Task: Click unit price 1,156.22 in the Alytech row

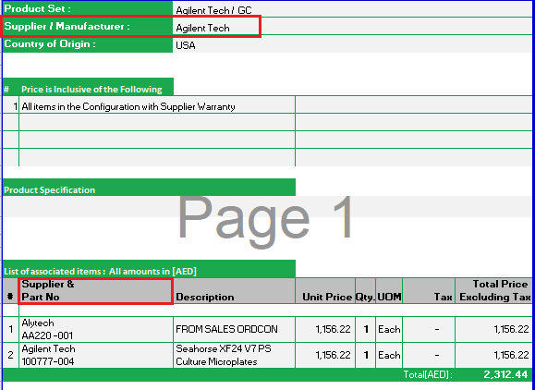Action: tap(325, 330)
